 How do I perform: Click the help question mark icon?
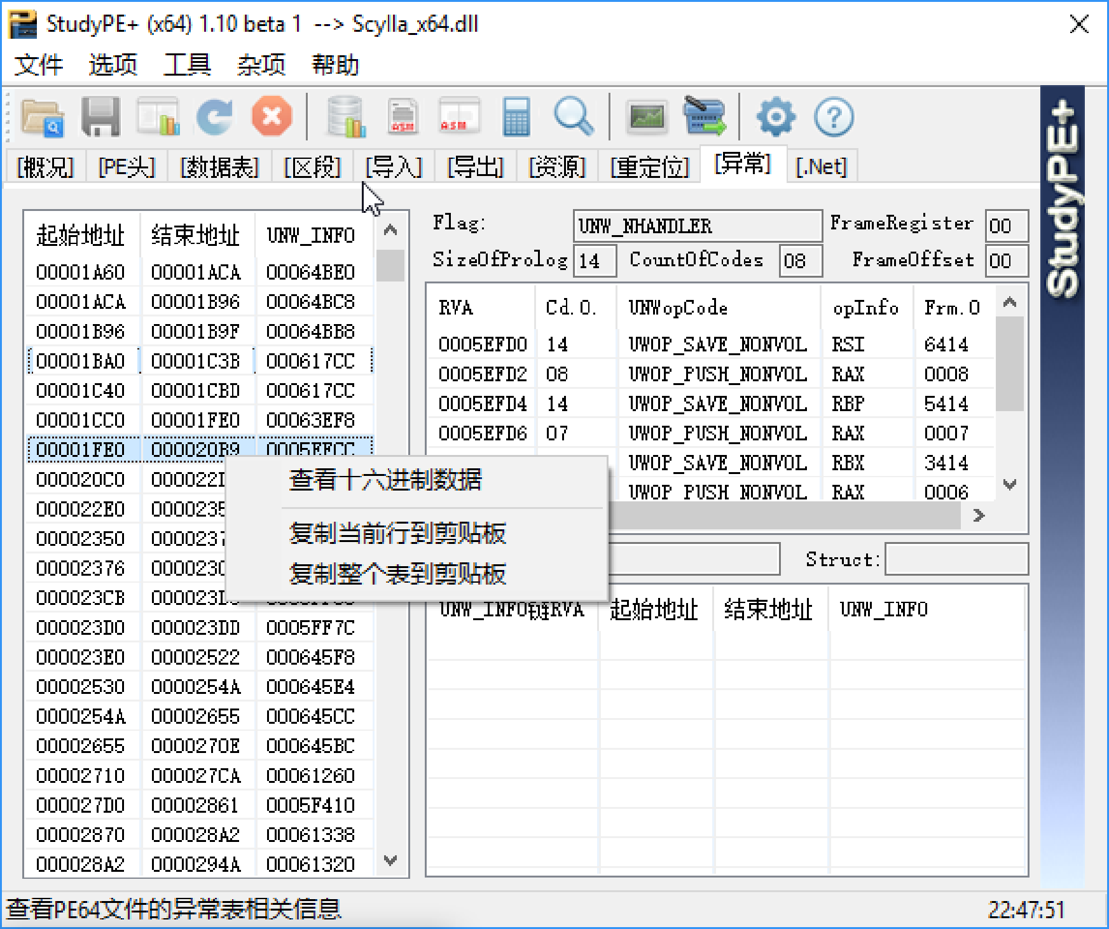click(x=834, y=117)
